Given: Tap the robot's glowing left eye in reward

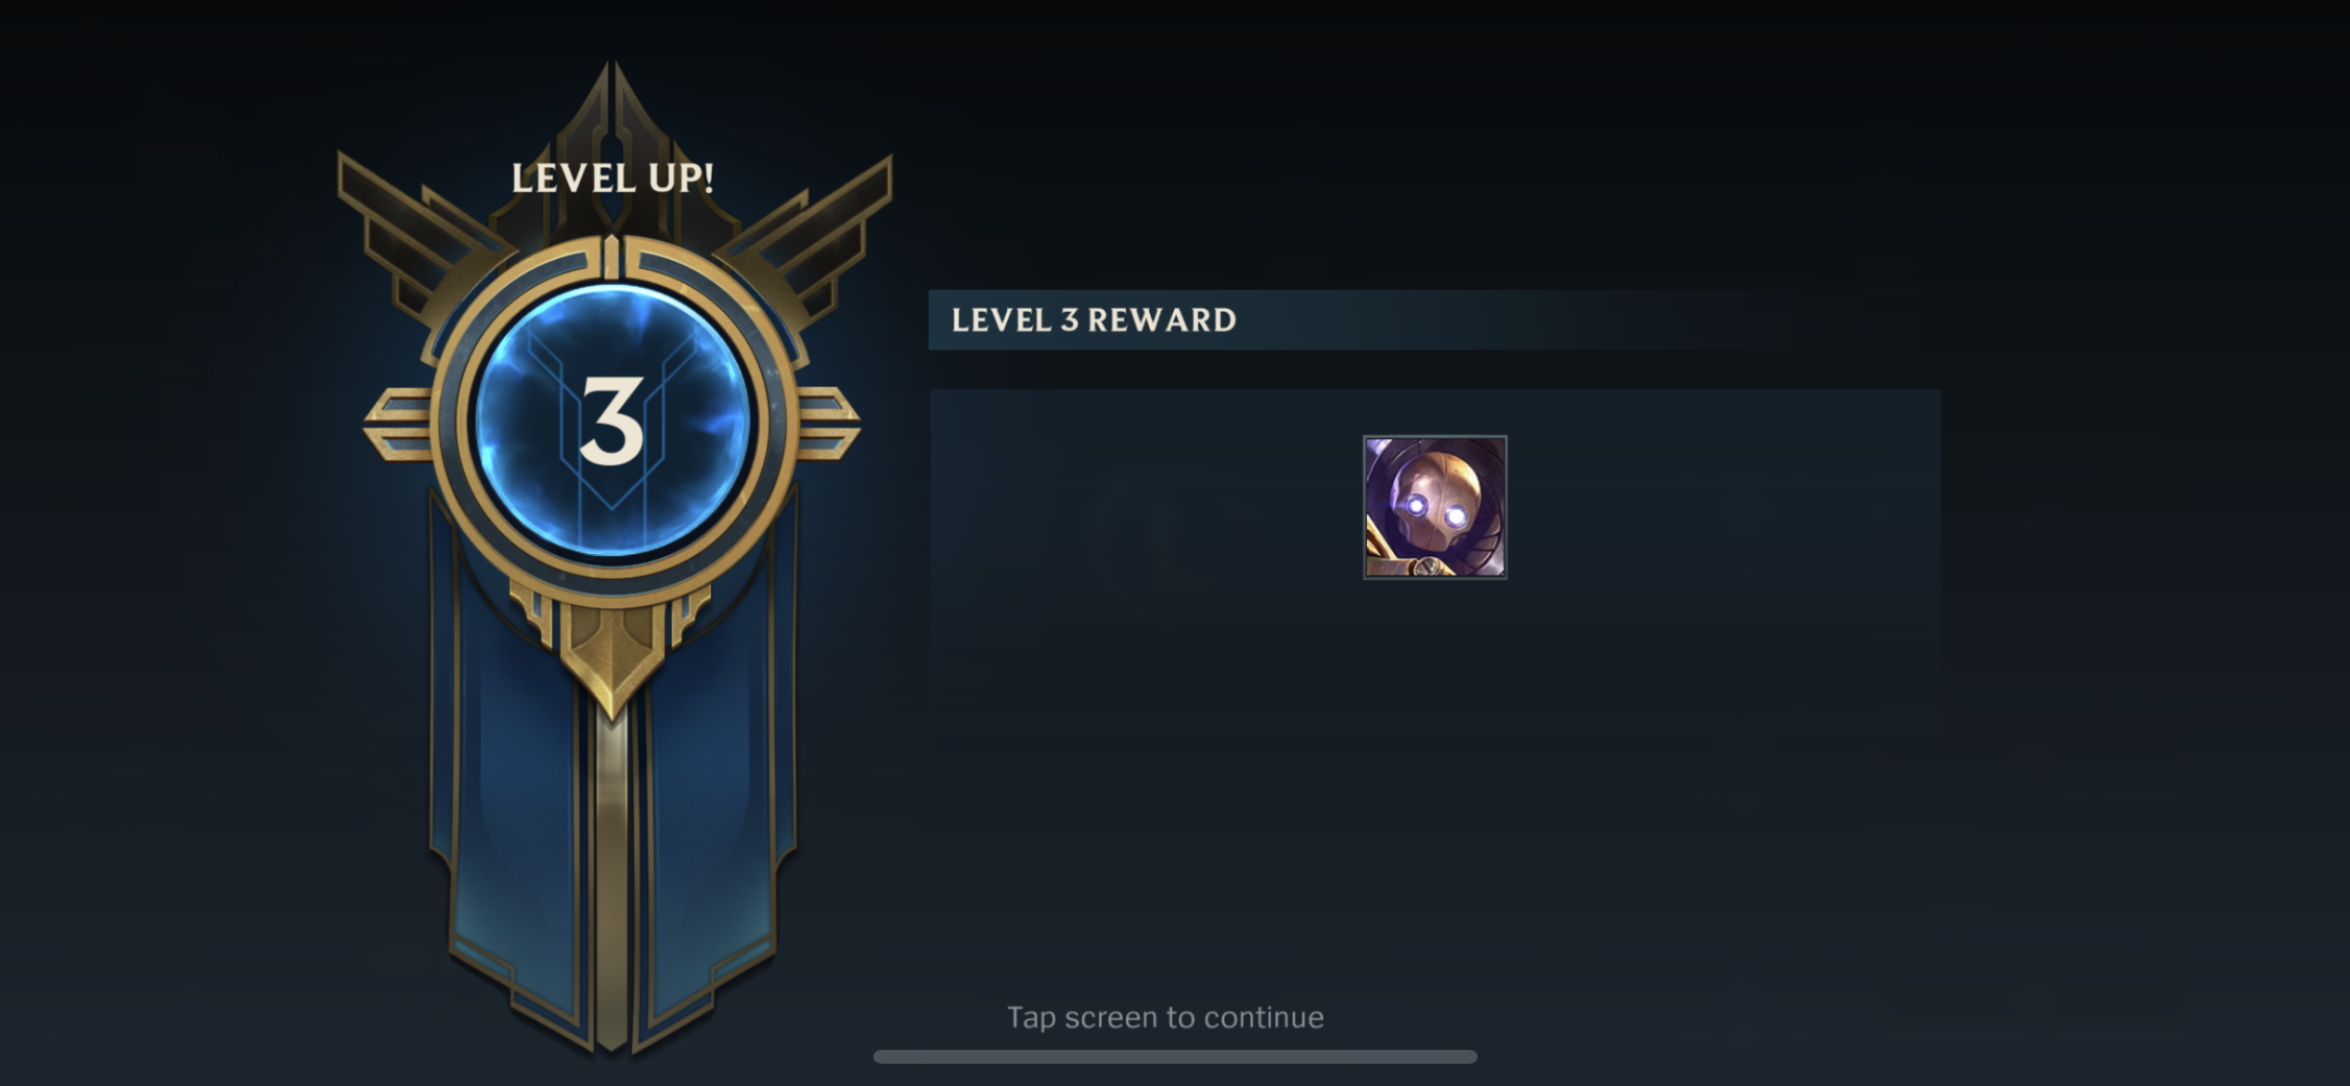Looking at the screenshot, I should click(1414, 508).
